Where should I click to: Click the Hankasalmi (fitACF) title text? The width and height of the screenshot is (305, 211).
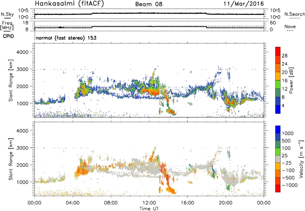click(69, 4)
